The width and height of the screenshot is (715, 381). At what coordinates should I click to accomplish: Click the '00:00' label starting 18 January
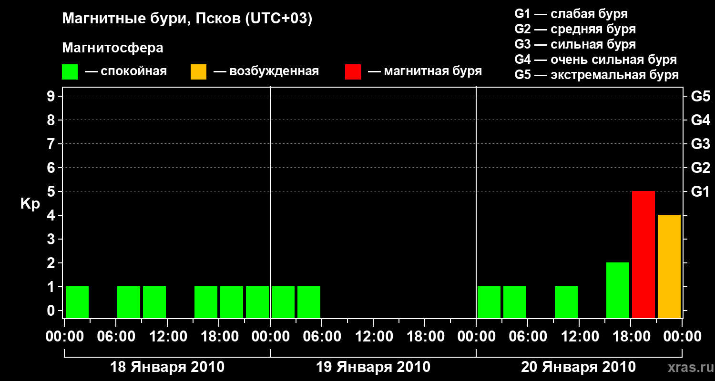click(64, 337)
